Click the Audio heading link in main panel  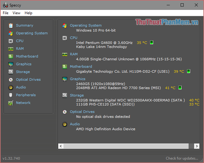[x=75, y=124]
